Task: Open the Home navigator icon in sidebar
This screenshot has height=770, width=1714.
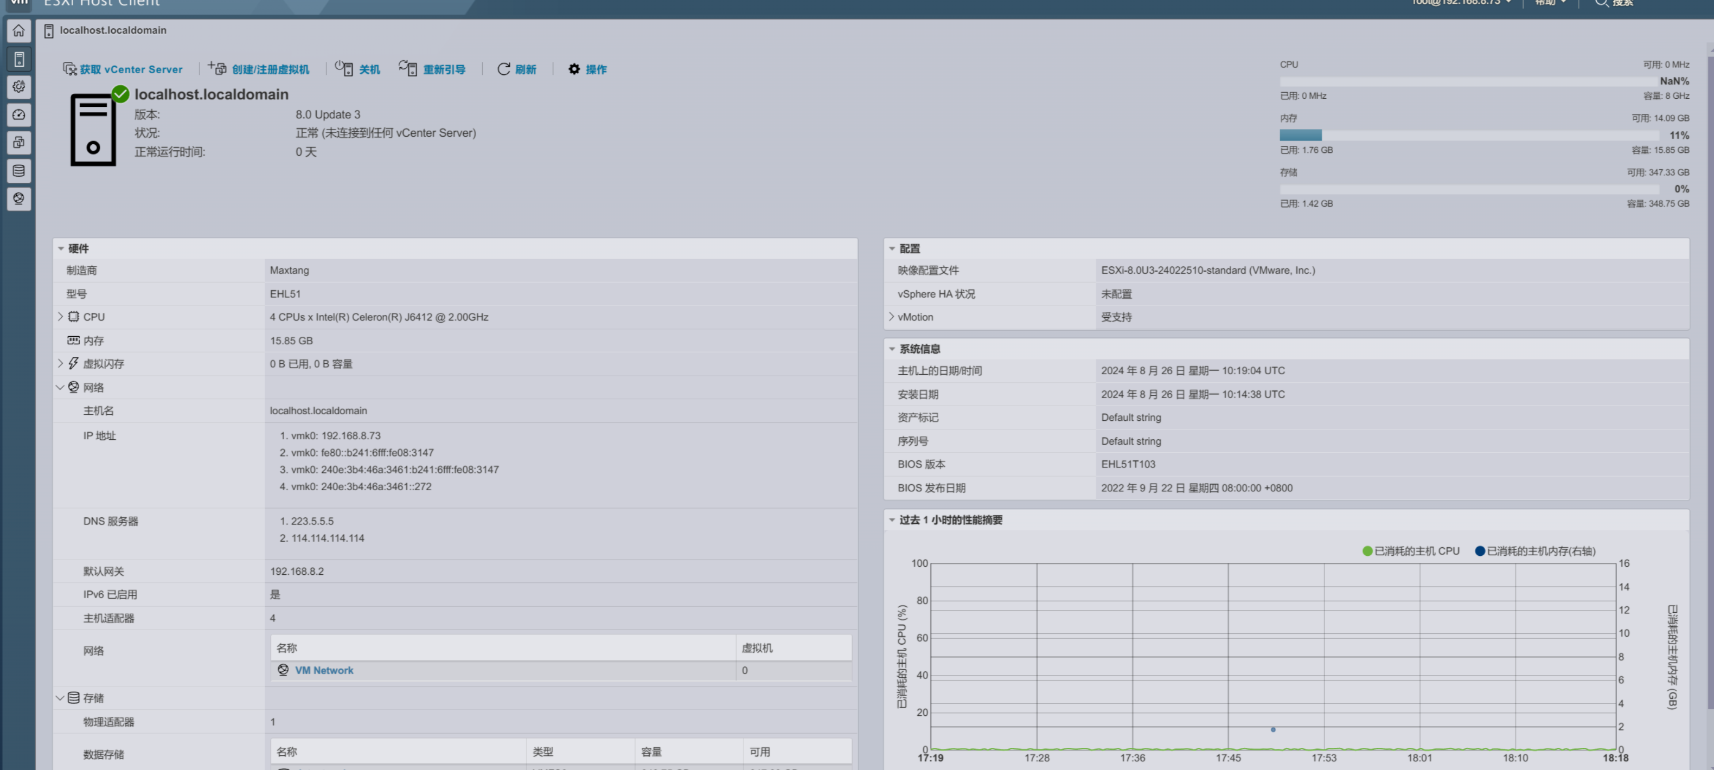Action: click(x=18, y=30)
